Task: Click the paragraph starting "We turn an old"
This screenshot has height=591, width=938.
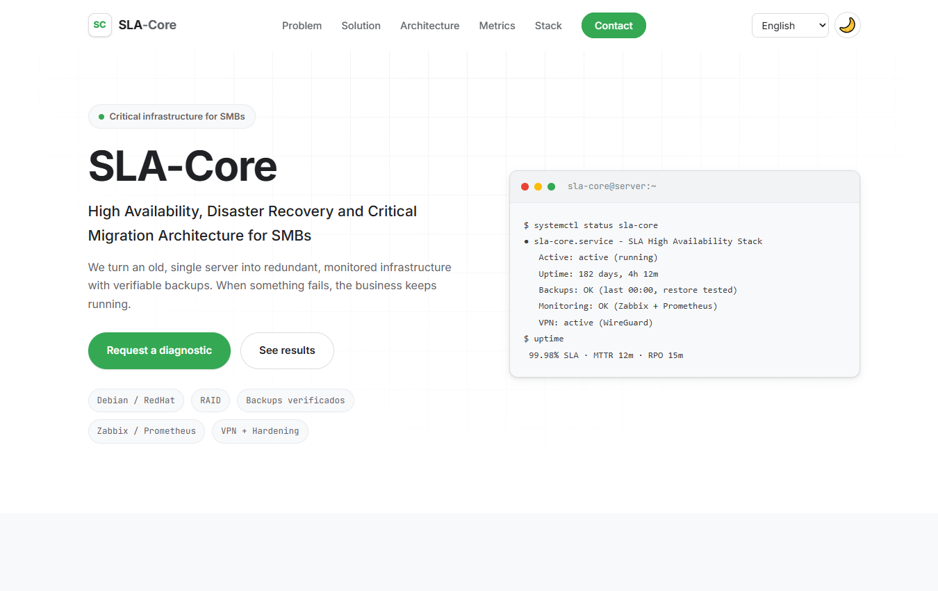Action: 270,286
